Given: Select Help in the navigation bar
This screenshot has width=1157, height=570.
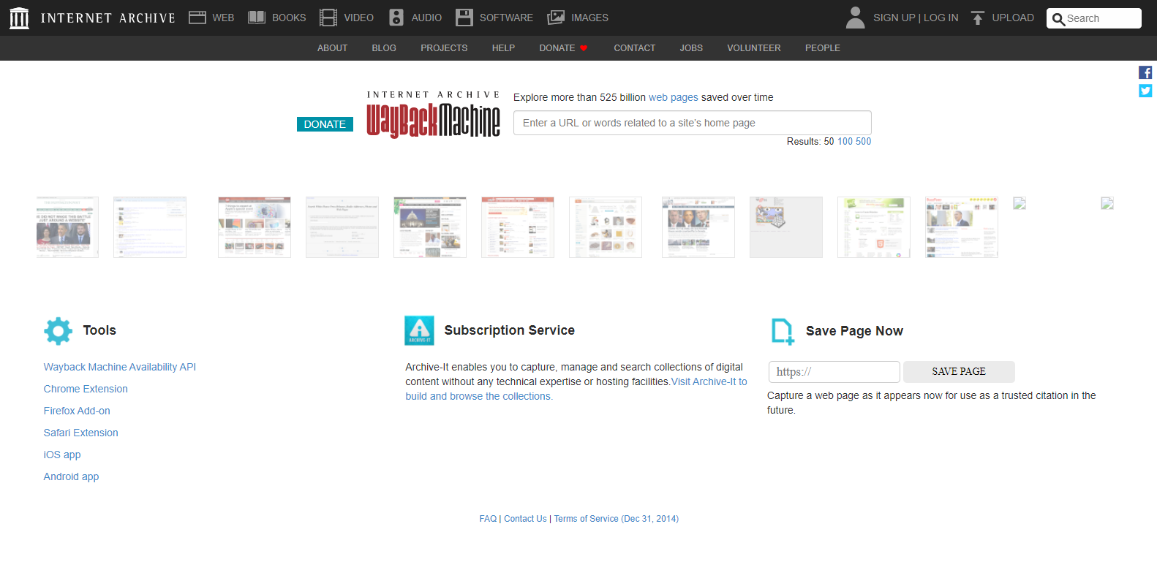Looking at the screenshot, I should [x=503, y=48].
